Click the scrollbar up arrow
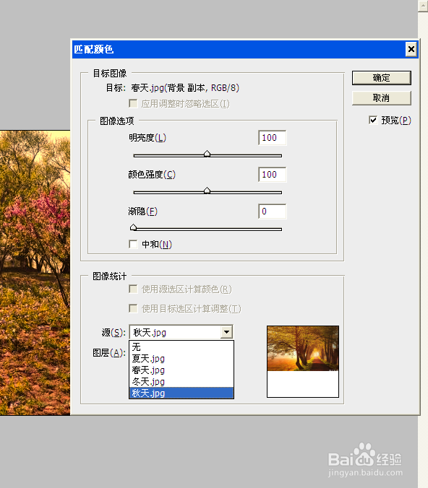Screen dimensions: 428x488 point(423,6)
